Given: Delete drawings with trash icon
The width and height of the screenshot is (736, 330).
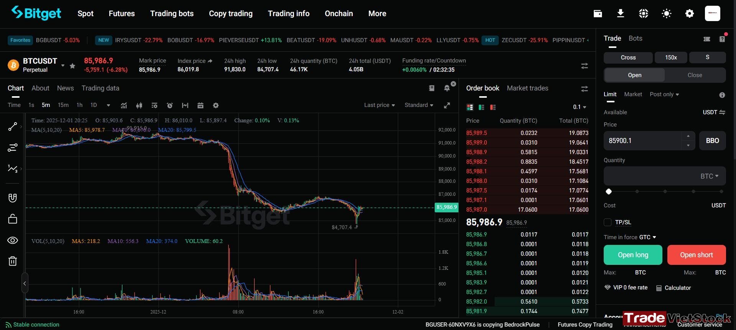Looking at the screenshot, I should 13,261.
